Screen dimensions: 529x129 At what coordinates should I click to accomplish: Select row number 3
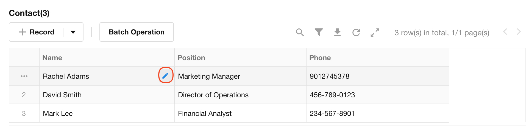click(24, 113)
